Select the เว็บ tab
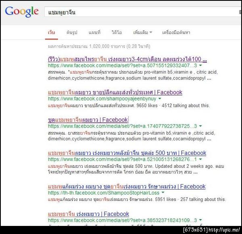242x234 pixels. pos(51,32)
